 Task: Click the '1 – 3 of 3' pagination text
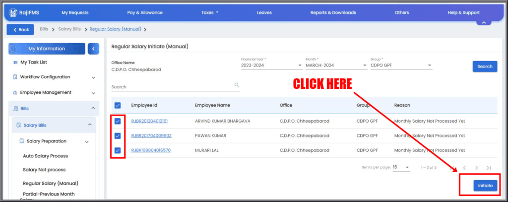click(429, 168)
